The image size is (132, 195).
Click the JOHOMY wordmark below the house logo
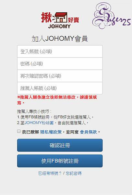(x=59, y=26)
